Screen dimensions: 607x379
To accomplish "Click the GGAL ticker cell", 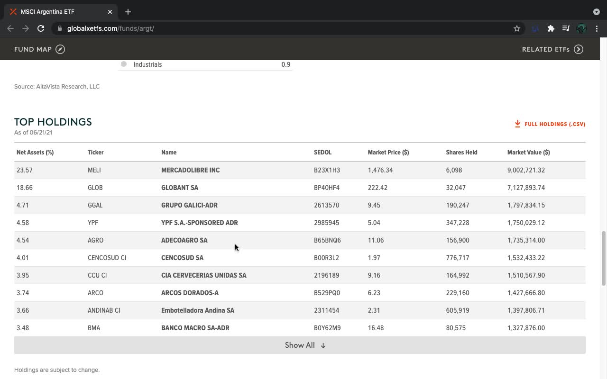I will [x=95, y=205].
